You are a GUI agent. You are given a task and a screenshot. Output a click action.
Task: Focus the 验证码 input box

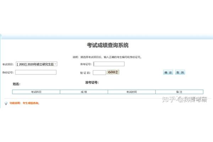(x=99, y=72)
